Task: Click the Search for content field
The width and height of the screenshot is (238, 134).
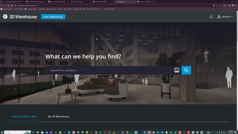Action: pos(110,70)
